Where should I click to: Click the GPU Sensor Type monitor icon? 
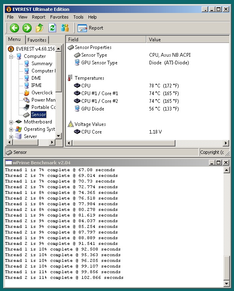[77, 63]
